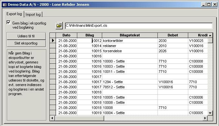Click the '10008 - Settle' cell
This screenshot has width=219, height=126.
pyautogui.click(x=130, y=102)
